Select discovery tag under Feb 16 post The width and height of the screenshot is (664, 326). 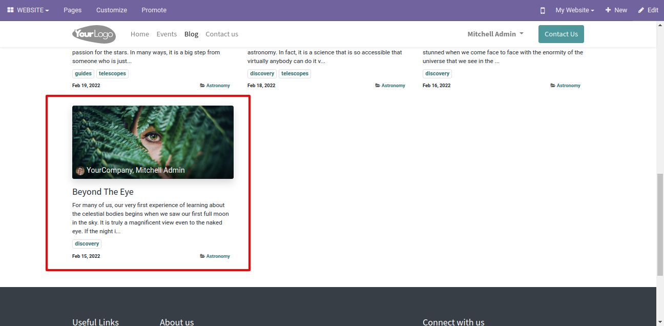[x=437, y=74]
